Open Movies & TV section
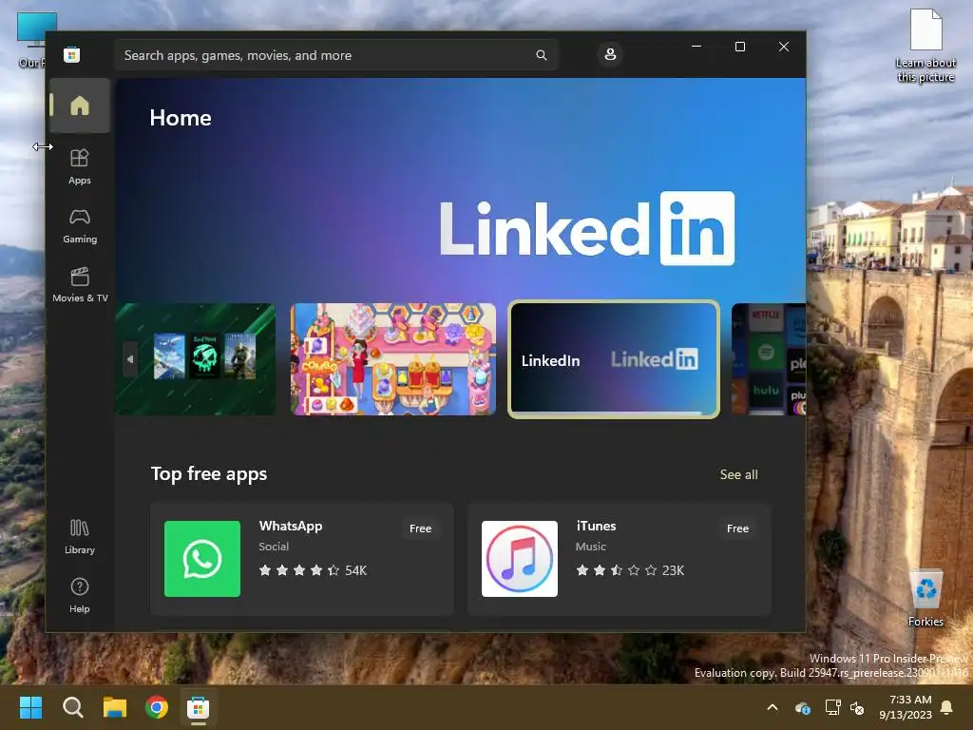 pyautogui.click(x=80, y=284)
